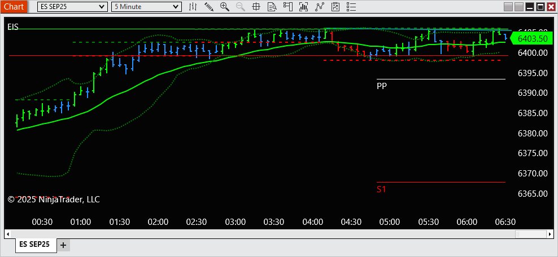This screenshot has height=257, width=558.
Task: Click the 06:00 time axis label
Action: pyautogui.click(x=467, y=222)
